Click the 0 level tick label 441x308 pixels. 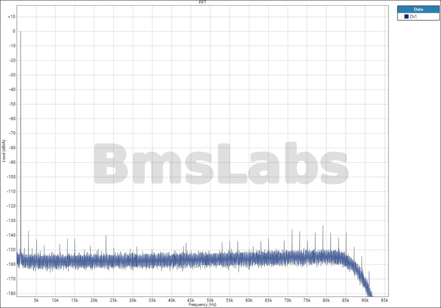click(x=14, y=31)
